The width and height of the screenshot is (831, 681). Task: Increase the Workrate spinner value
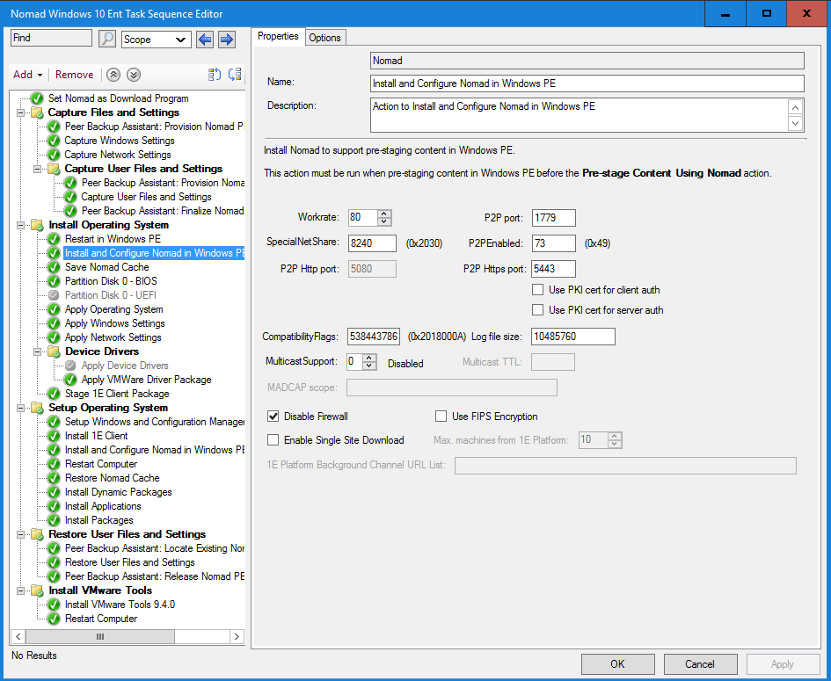pos(384,214)
